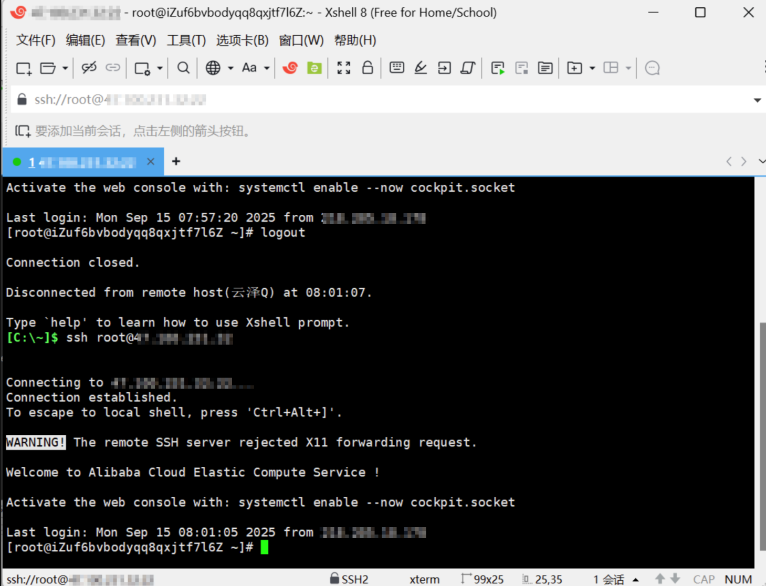Expand the Tab layout dropdown arrow
This screenshot has width=766, height=586.
[x=628, y=68]
